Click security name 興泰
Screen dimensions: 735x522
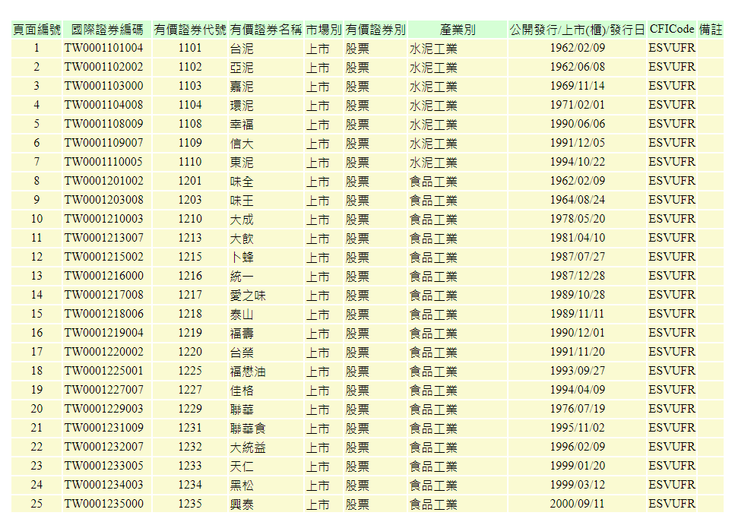click(242, 505)
